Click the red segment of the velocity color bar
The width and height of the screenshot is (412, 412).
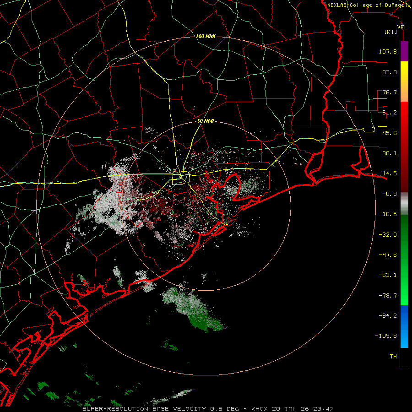pos(404,146)
